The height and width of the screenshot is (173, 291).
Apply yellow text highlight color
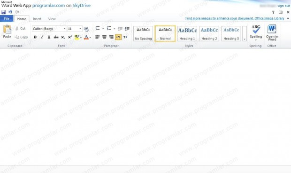click(77, 37)
